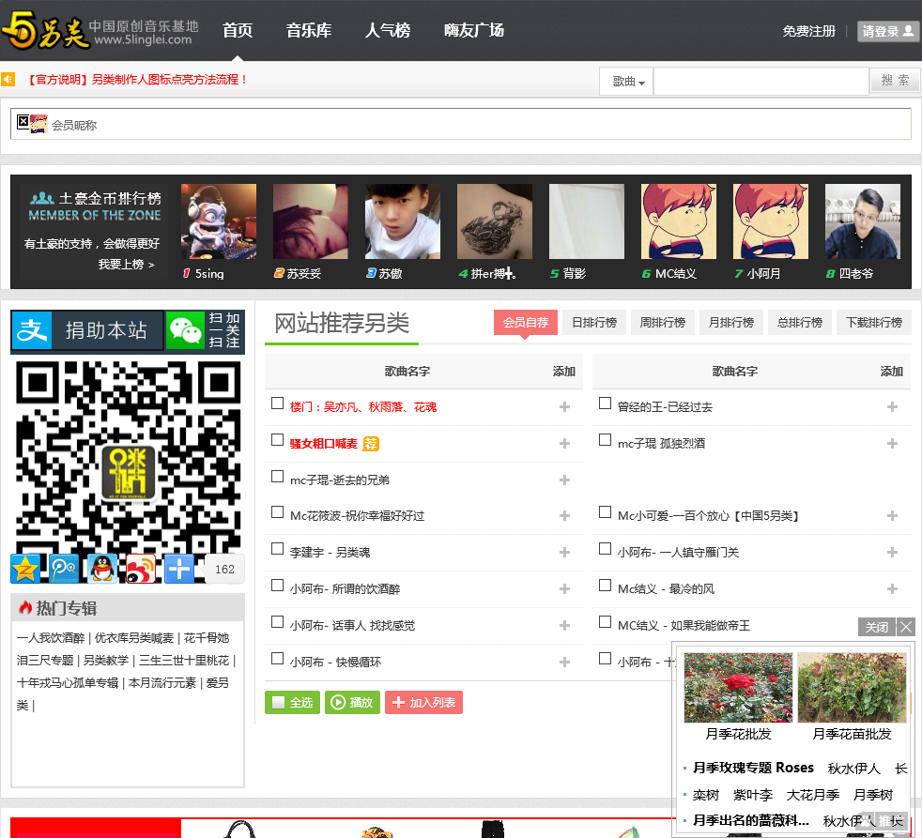The width and height of the screenshot is (922, 838).
Task: Close the ad popup X icon
Action: 906,627
